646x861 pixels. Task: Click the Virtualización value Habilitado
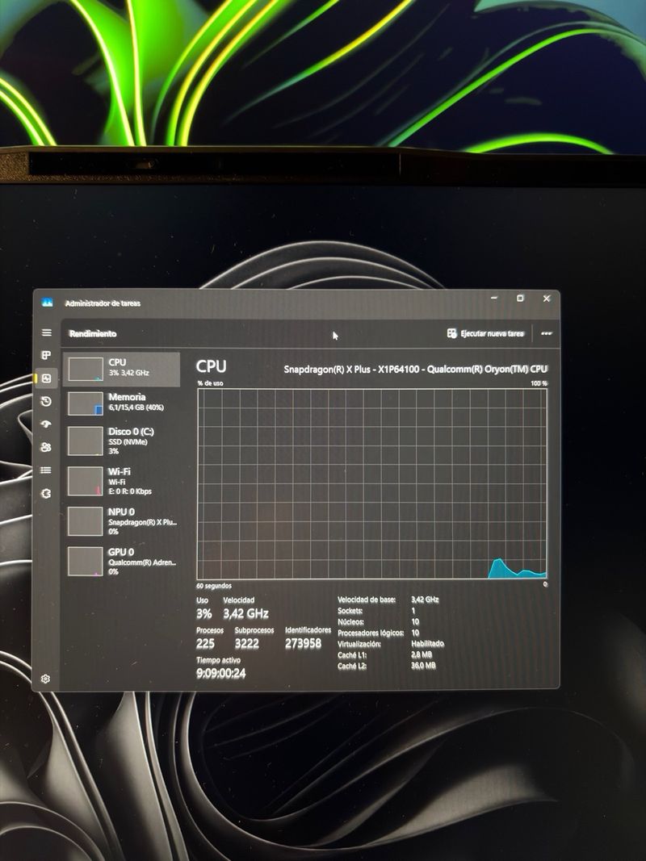[427, 644]
